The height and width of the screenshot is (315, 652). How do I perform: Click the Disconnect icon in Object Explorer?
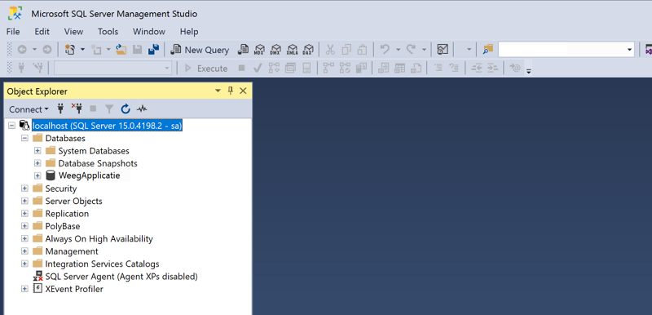coord(77,109)
